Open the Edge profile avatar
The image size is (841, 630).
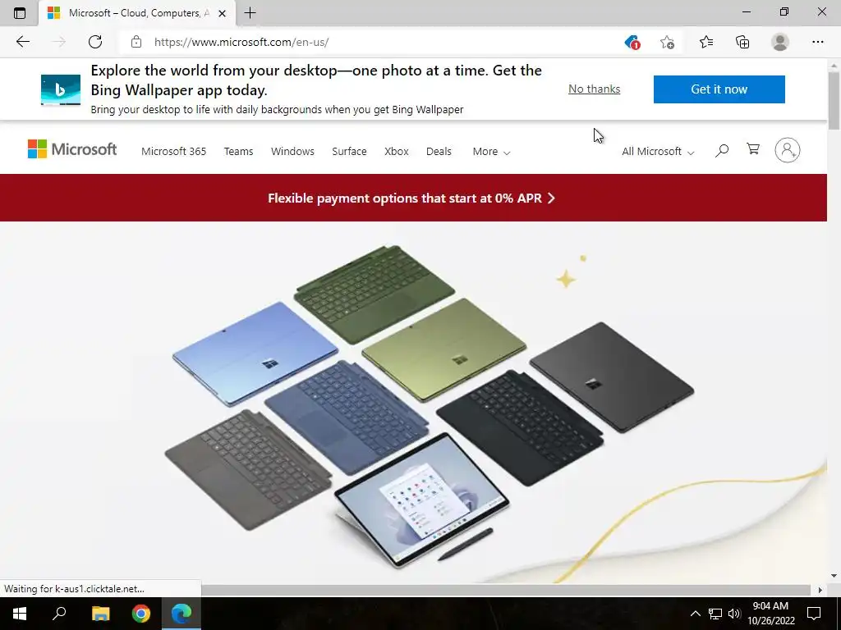click(x=780, y=42)
